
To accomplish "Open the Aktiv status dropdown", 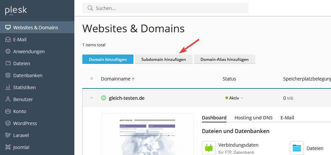I will point(234,98).
